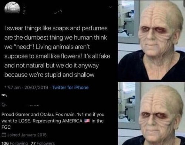Select the profile bio starting Proud Gamer
The image size is (185, 145).
pyautogui.click(x=53, y=121)
